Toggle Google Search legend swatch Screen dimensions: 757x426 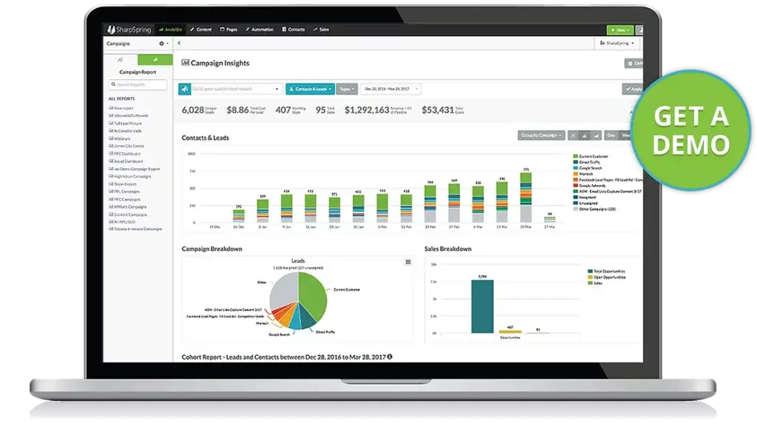coord(575,168)
